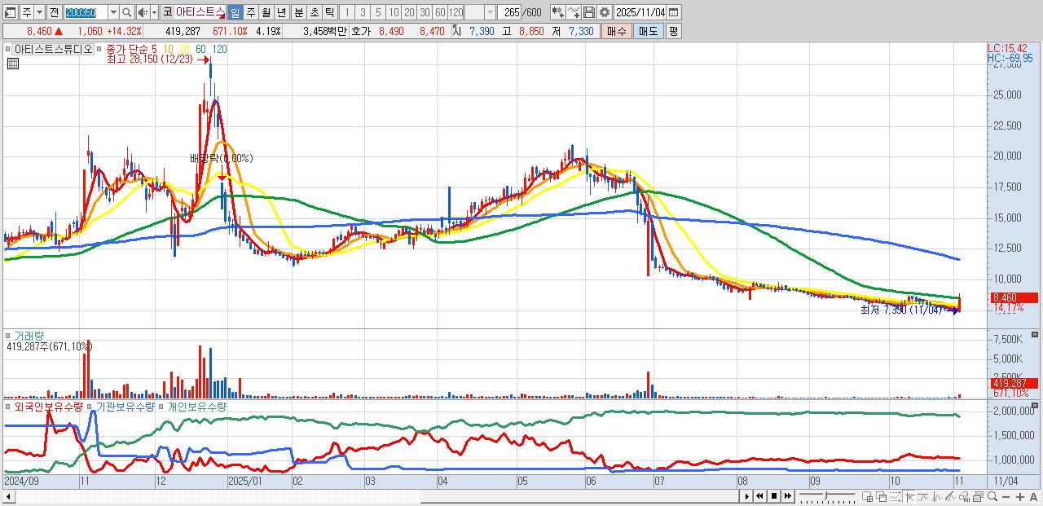This screenshot has width=1043, height=506.
Task: Click the 1 interval button
Action: point(346,12)
